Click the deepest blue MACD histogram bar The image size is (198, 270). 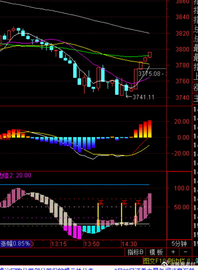pyautogui.click(x=79, y=145)
